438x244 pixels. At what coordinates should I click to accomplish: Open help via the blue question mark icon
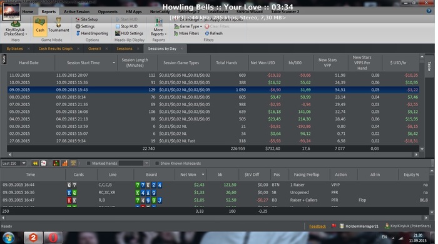[429, 11]
